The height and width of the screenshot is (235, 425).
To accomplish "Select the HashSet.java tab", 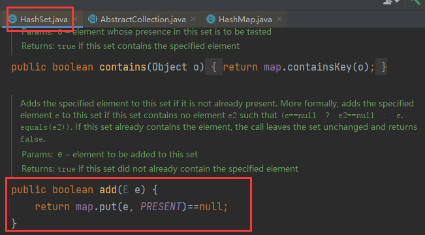I will click(44, 20).
